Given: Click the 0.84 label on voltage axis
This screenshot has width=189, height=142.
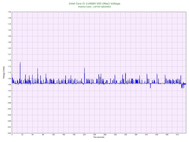Looking at the screenshot, I should [x=9, y=133].
